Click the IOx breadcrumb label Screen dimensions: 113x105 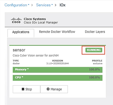click(x=63, y=5)
